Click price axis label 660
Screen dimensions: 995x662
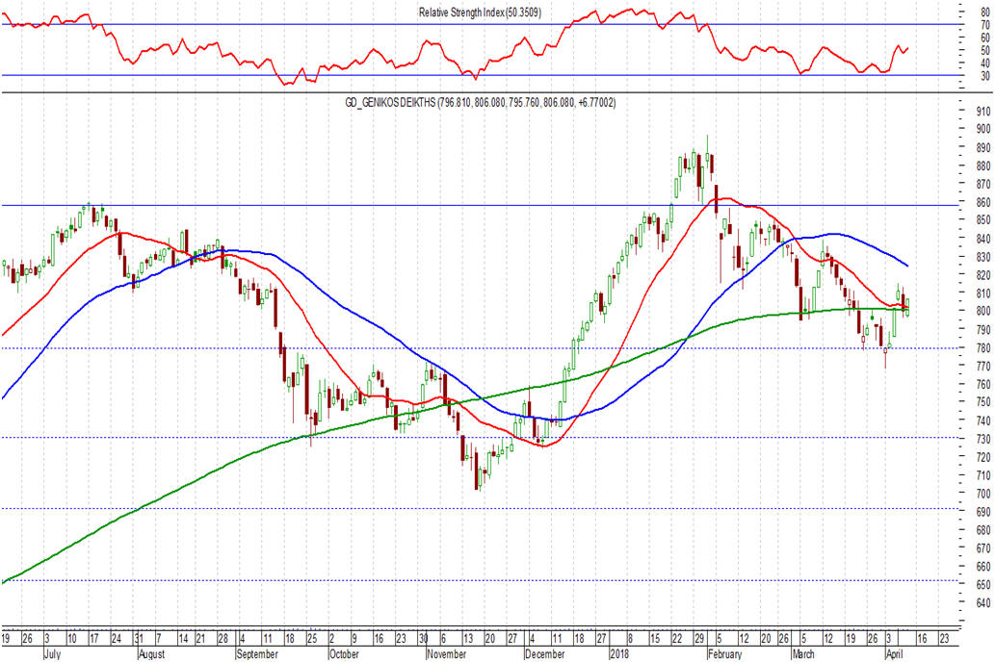(982, 567)
